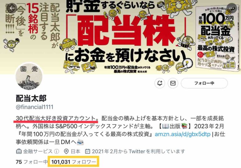Turn on post notifications bell icon
The width and height of the screenshot is (241, 168).
160,83
